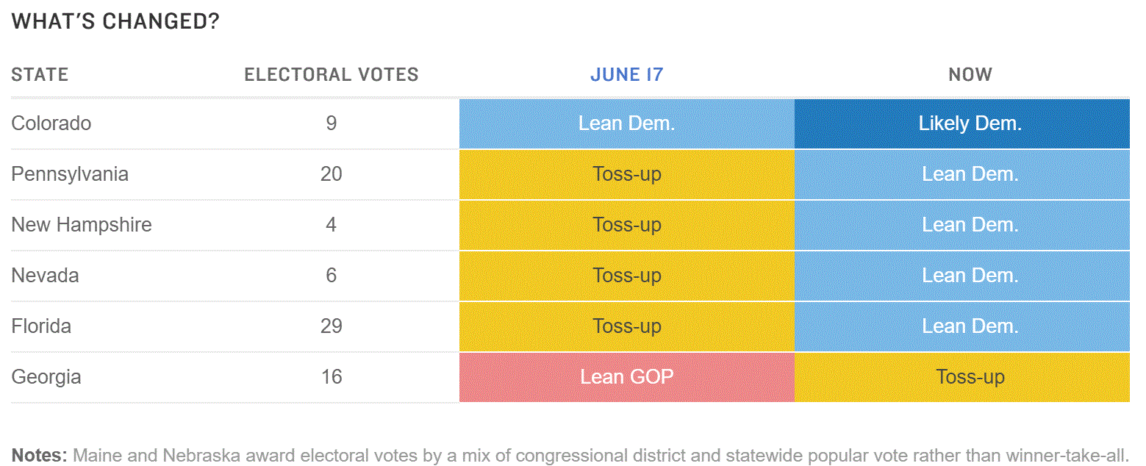
Task: Click the STATE column header
Action: (x=40, y=74)
